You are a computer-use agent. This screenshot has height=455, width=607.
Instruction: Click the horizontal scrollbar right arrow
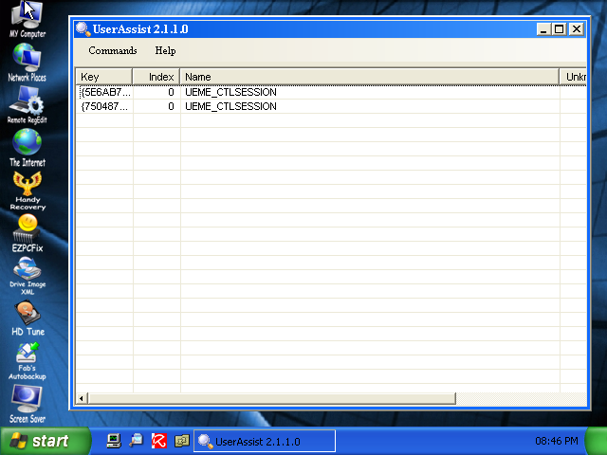[x=580, y=398]
